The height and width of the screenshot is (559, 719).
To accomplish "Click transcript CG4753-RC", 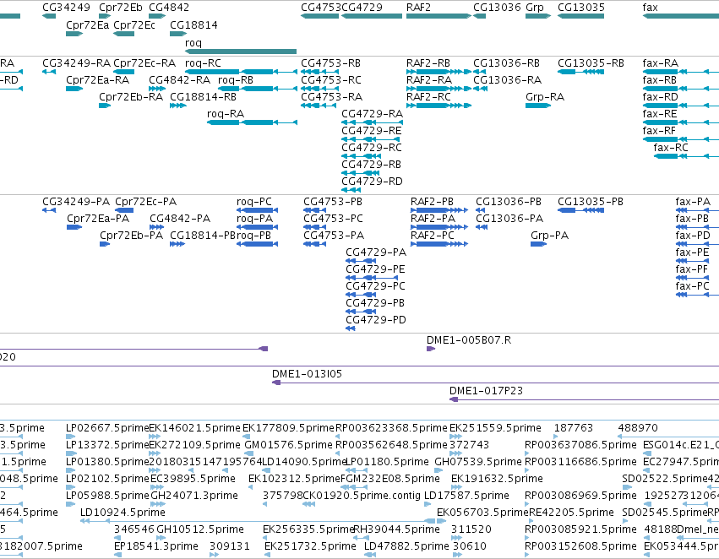I will [319, 89].
